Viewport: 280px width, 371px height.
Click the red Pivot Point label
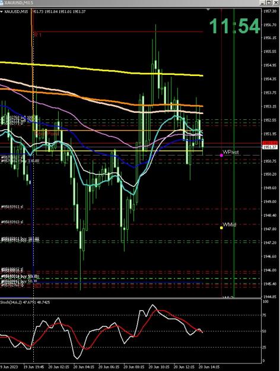point(46,134)
